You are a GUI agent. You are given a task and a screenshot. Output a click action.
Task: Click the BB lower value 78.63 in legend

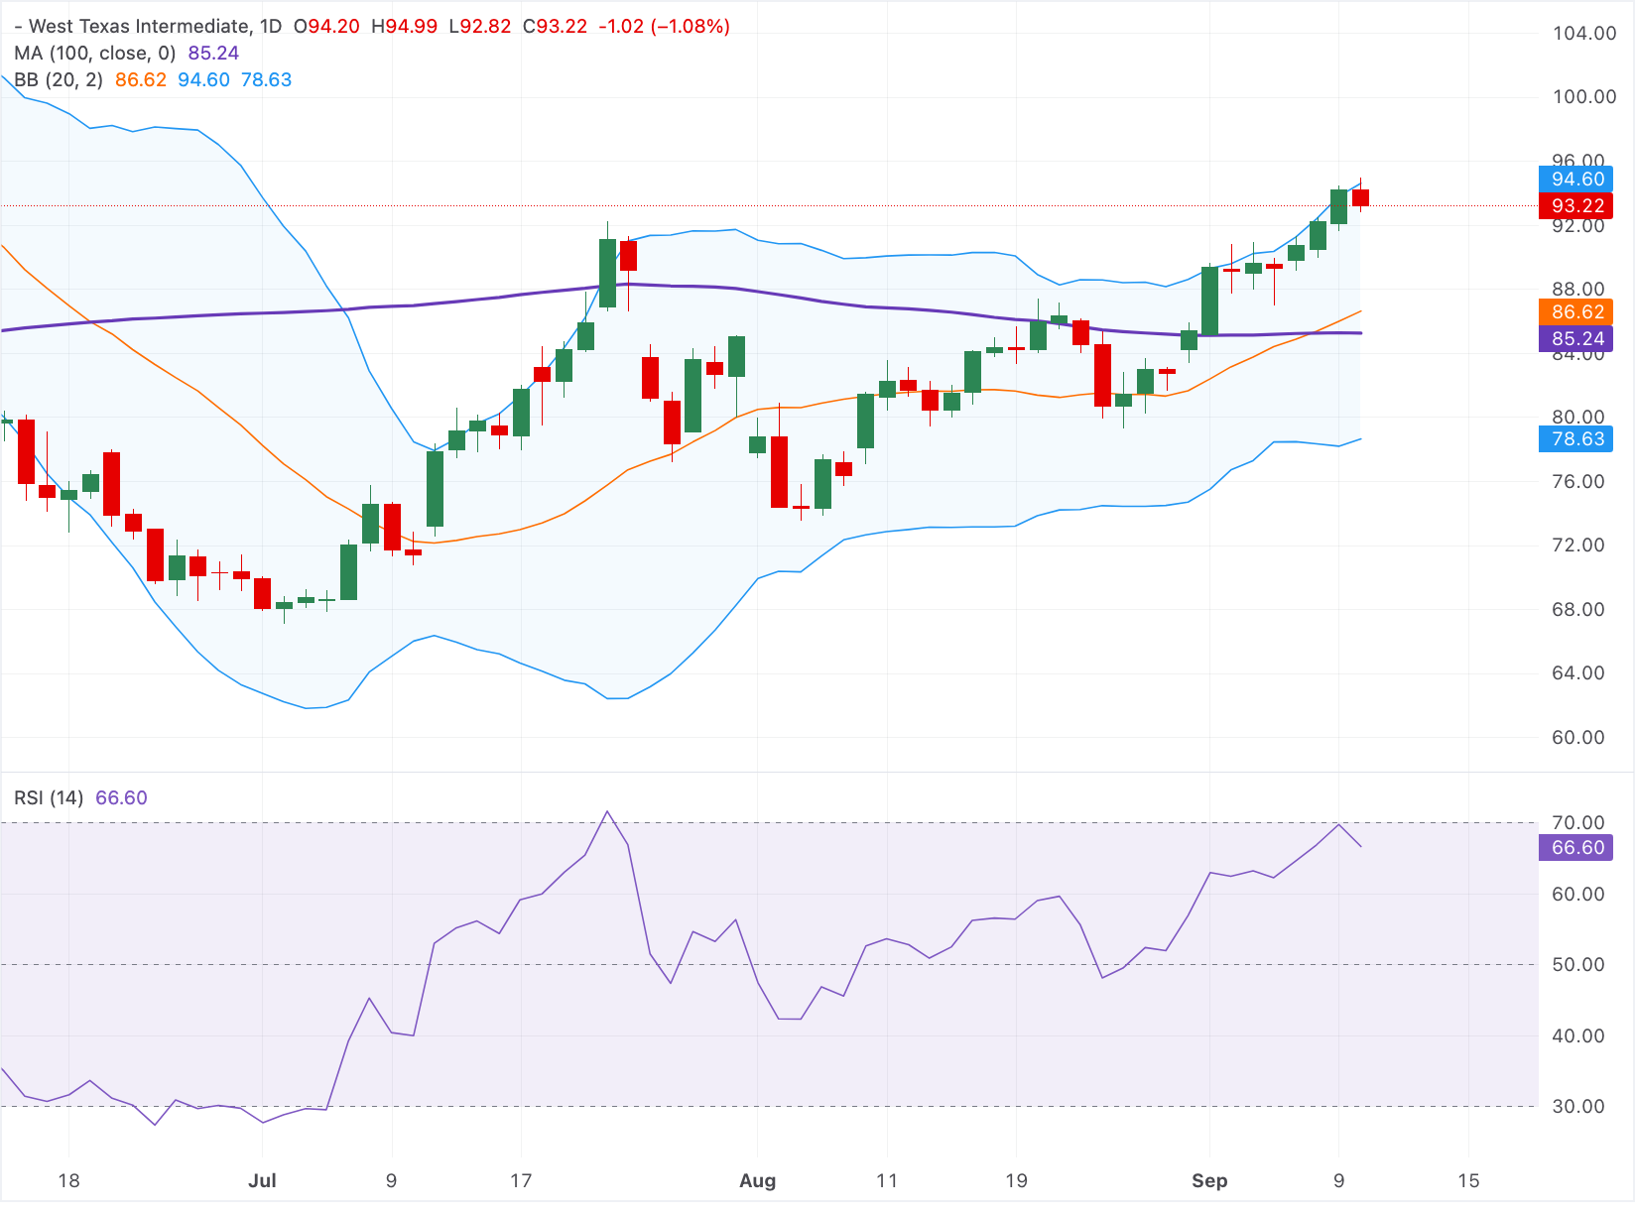click(x=266, y=80)
